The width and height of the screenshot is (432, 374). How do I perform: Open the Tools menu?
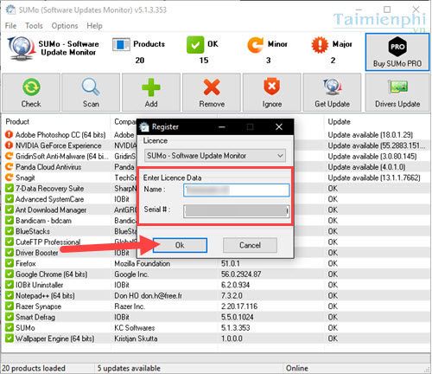coord(34,26)
